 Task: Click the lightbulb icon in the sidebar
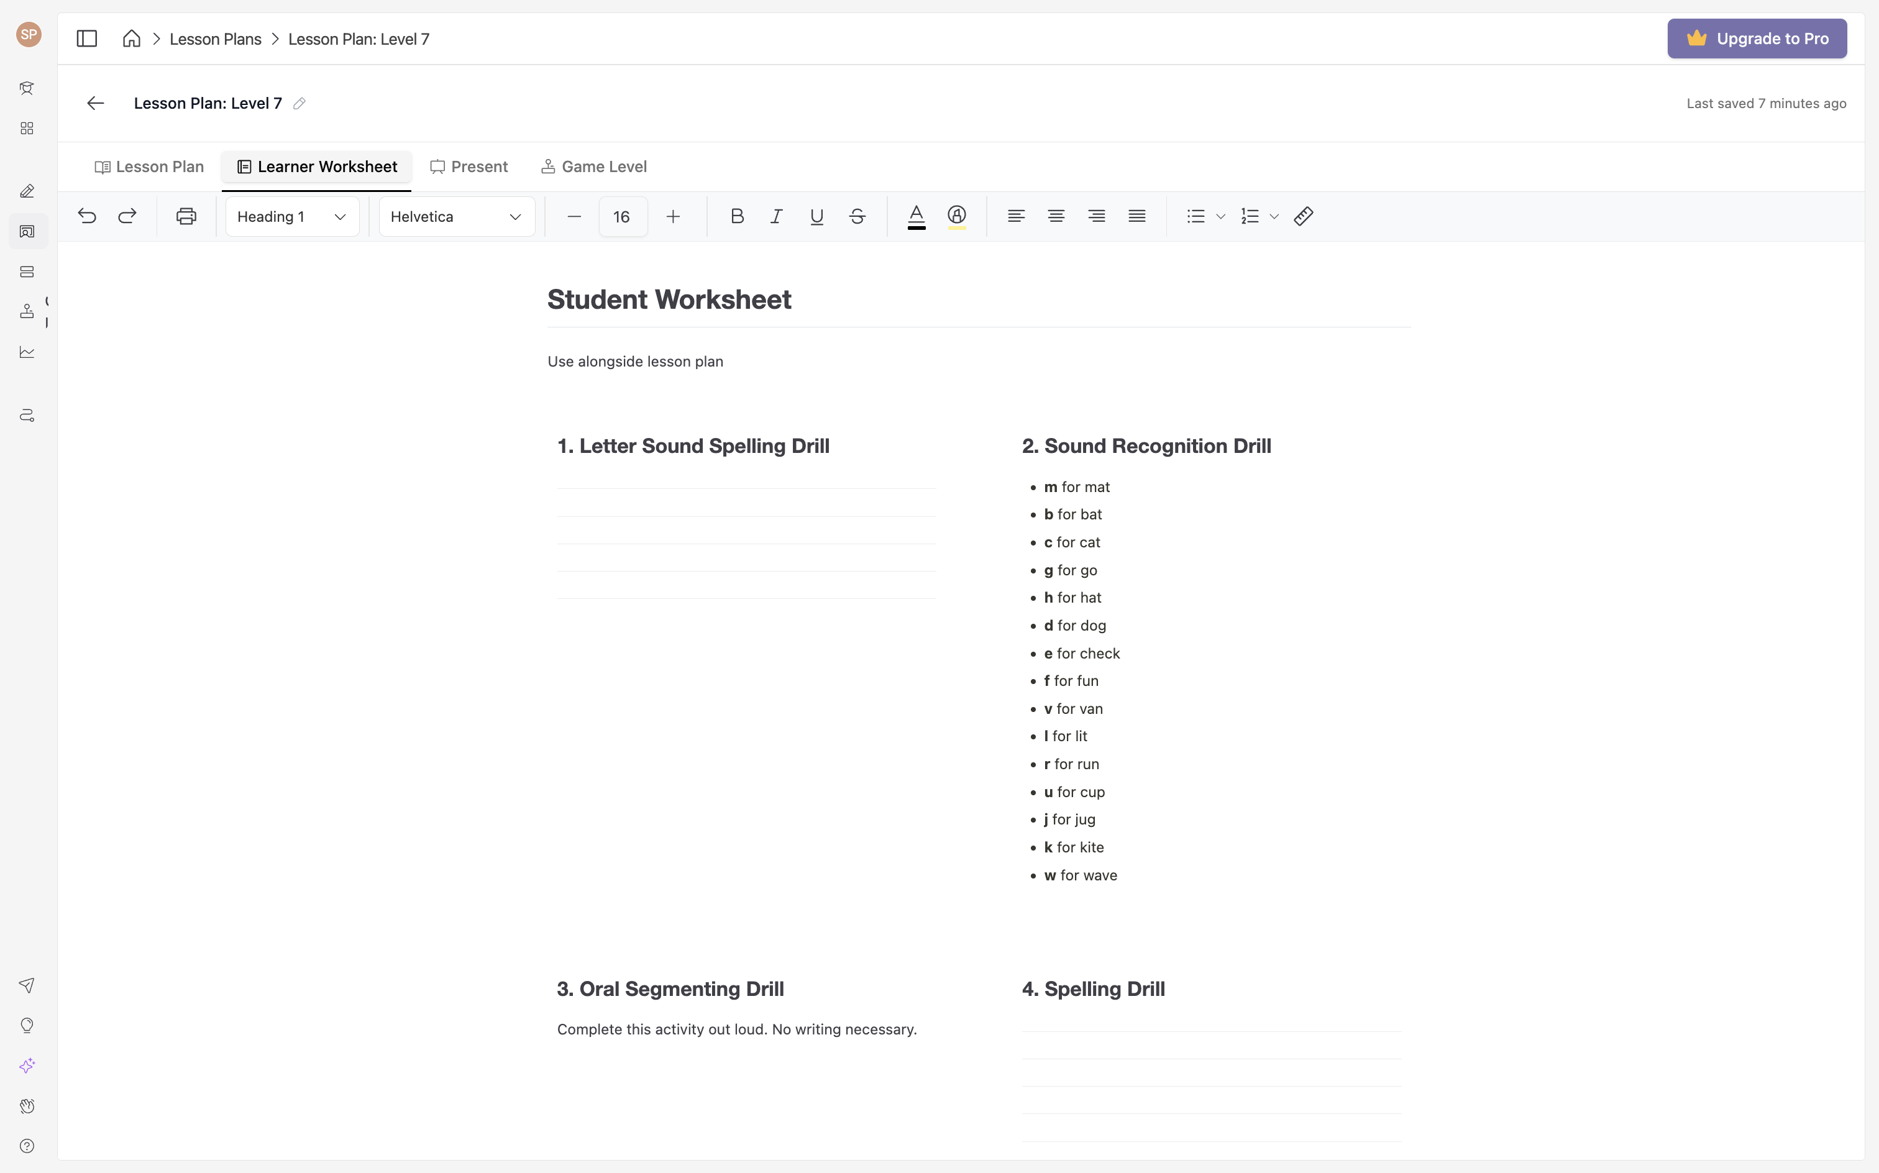[x=27, y=1025]
